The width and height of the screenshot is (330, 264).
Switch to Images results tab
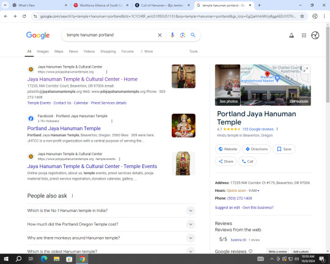click(x=43, y=51)
